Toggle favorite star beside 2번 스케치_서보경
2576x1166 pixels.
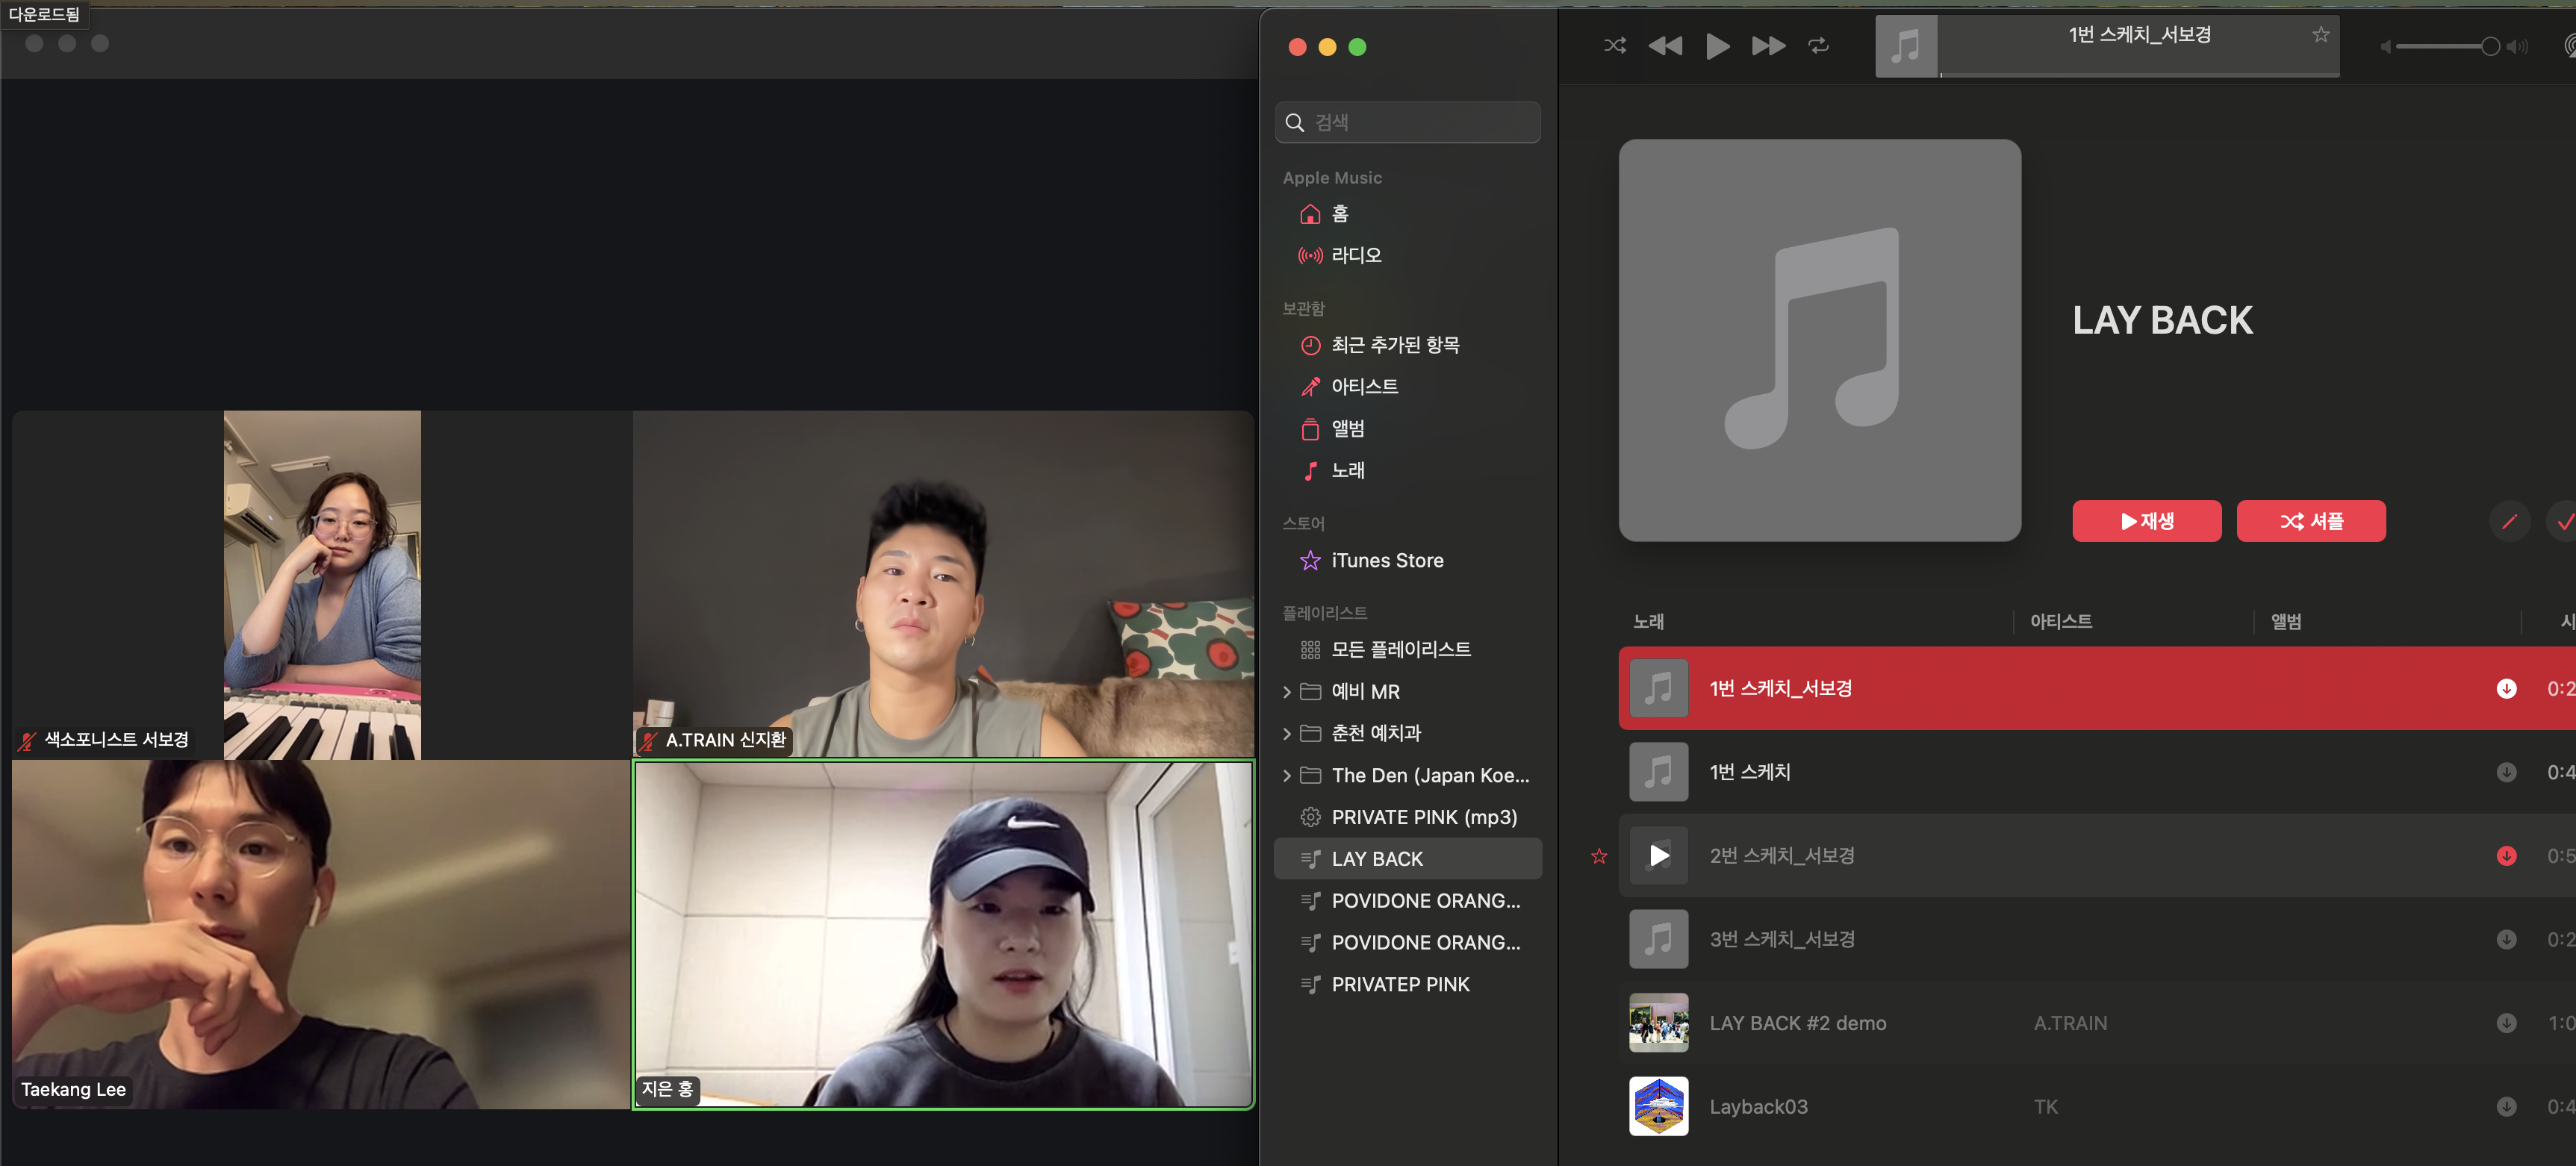click(1599, 856)
